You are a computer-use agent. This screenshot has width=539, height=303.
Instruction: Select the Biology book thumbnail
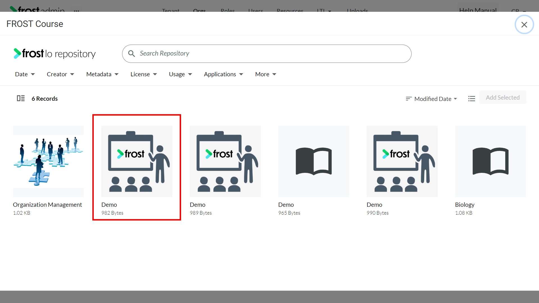[490, 161]
